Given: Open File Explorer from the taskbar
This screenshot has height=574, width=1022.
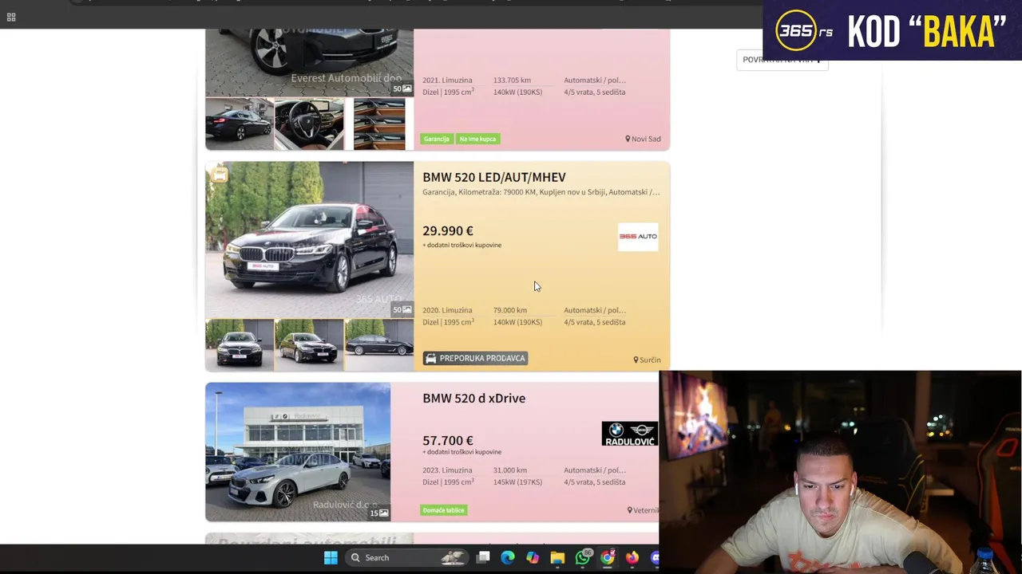Looking at the screenshot, I should point(557,557).
